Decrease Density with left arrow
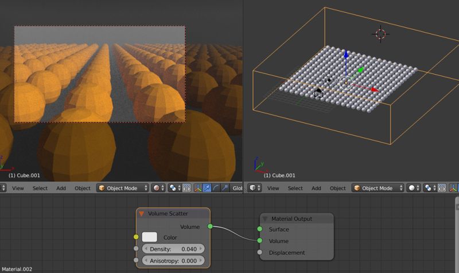Viewport: 459px width, 273px height. pos(146,249)
